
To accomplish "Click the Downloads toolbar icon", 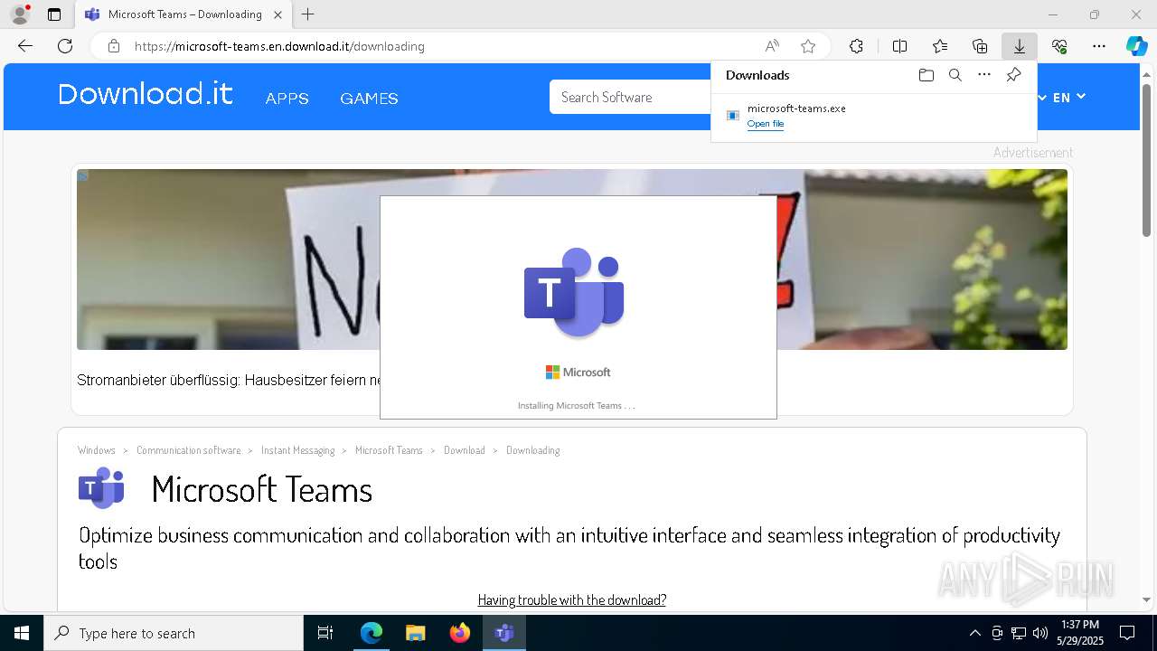I will [1020, 46].
